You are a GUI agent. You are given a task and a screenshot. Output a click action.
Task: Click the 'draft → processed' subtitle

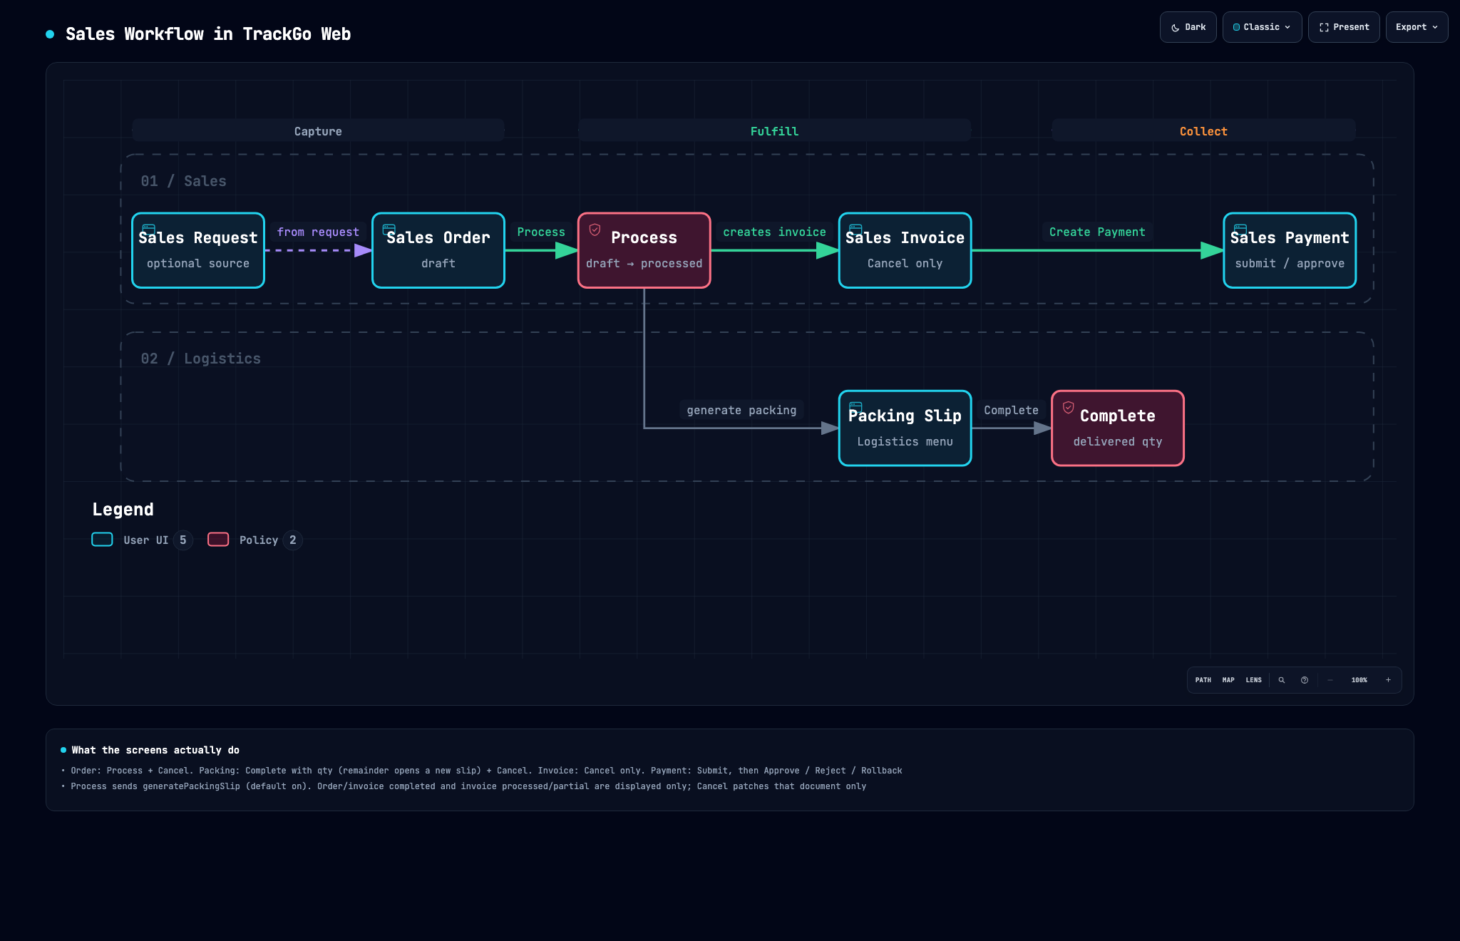[x=644, y=264]
